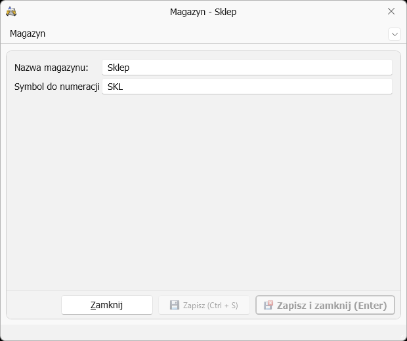Focus the Nazwa magazynu field
Image resolution: width=407 pixels, height=341 pixels.
pos(247,68)
